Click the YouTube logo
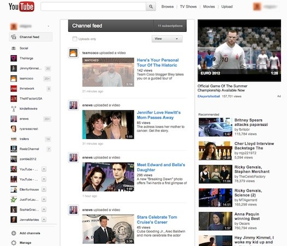287x246 pixels. (21, 7)
